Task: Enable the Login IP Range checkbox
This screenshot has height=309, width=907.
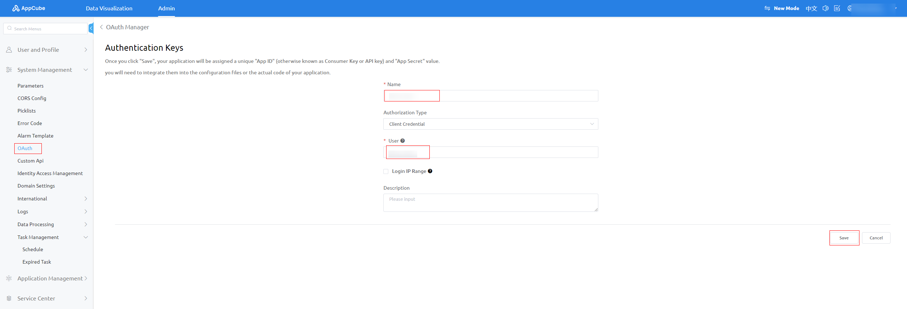Action: coord(386,171)
